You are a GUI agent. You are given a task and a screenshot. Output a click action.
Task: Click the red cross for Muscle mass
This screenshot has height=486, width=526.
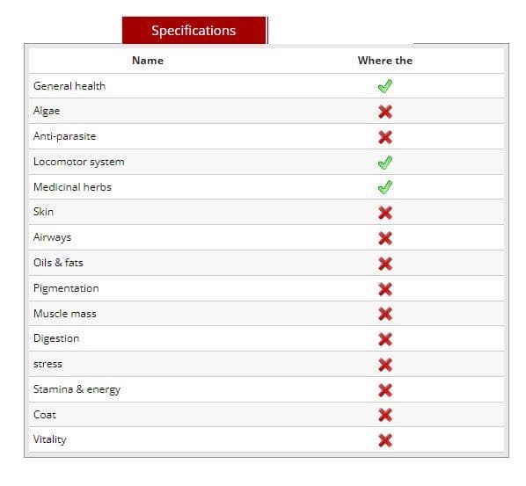click(384, 314)
